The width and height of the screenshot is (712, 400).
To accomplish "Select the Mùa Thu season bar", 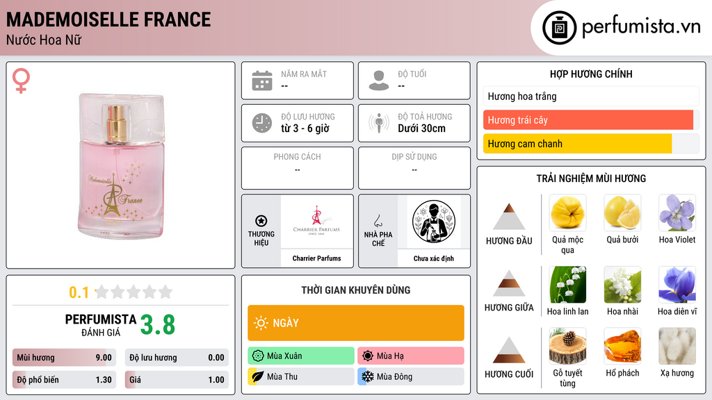I will click(301, 376).
